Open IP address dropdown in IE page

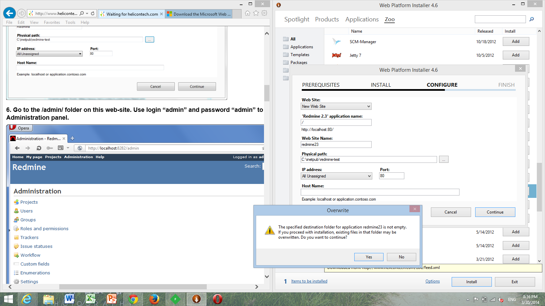49,54
